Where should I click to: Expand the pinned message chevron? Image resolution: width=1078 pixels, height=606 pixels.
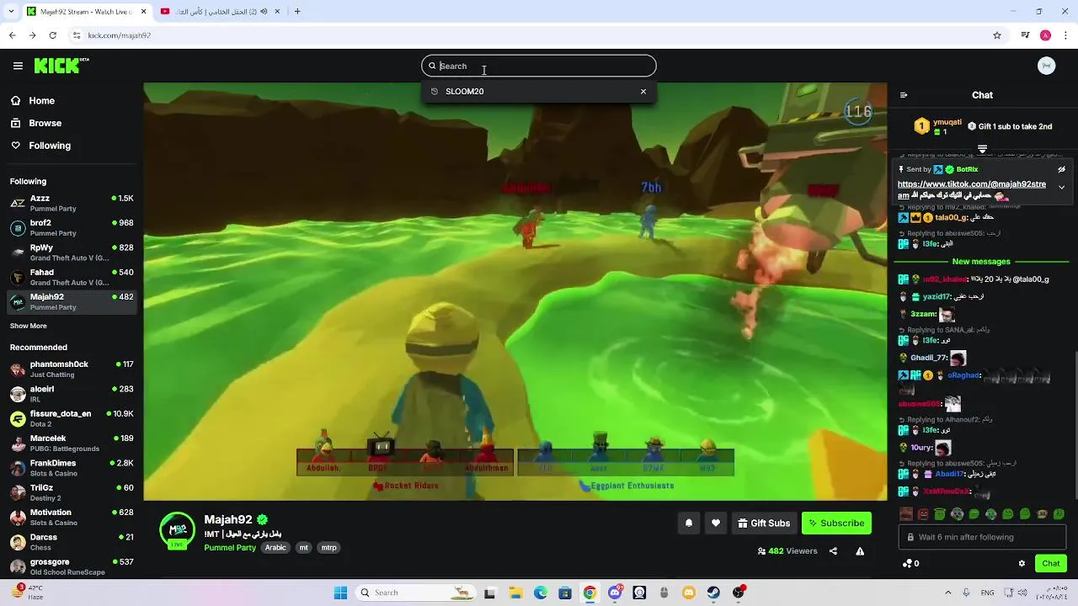click(x=1061, y=187)
